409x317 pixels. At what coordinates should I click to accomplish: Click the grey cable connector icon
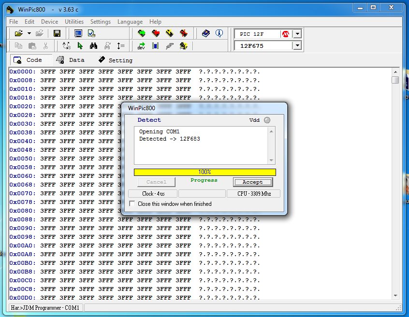click(x=170, y=46)
